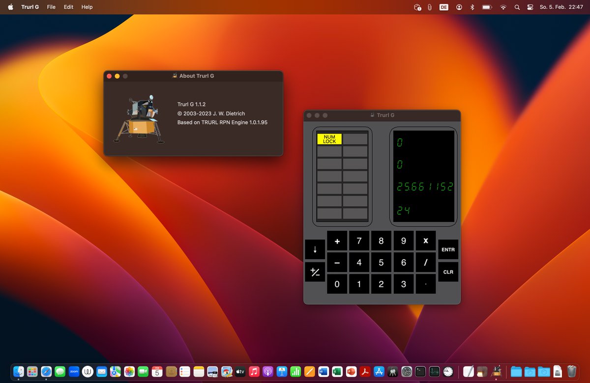Click digit 1 on the keypad
Screen dimensions: 590x383
pyautogui.click(x=359, y=284)
